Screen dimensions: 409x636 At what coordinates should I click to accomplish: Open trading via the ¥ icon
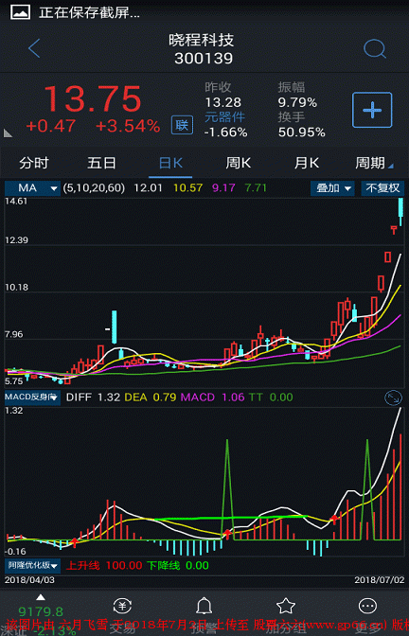tap(122, 606)
